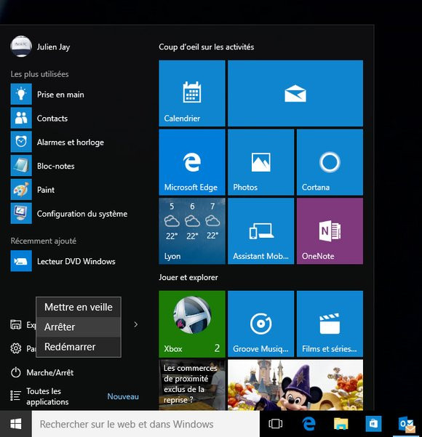
Task: Click the Windows Start button
Action: click(x=16, y=424)
